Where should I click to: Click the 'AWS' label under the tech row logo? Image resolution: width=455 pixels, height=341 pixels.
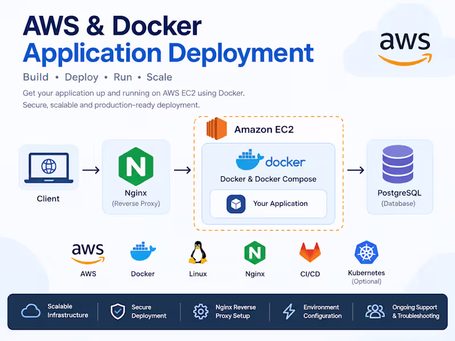pos(88,274)
